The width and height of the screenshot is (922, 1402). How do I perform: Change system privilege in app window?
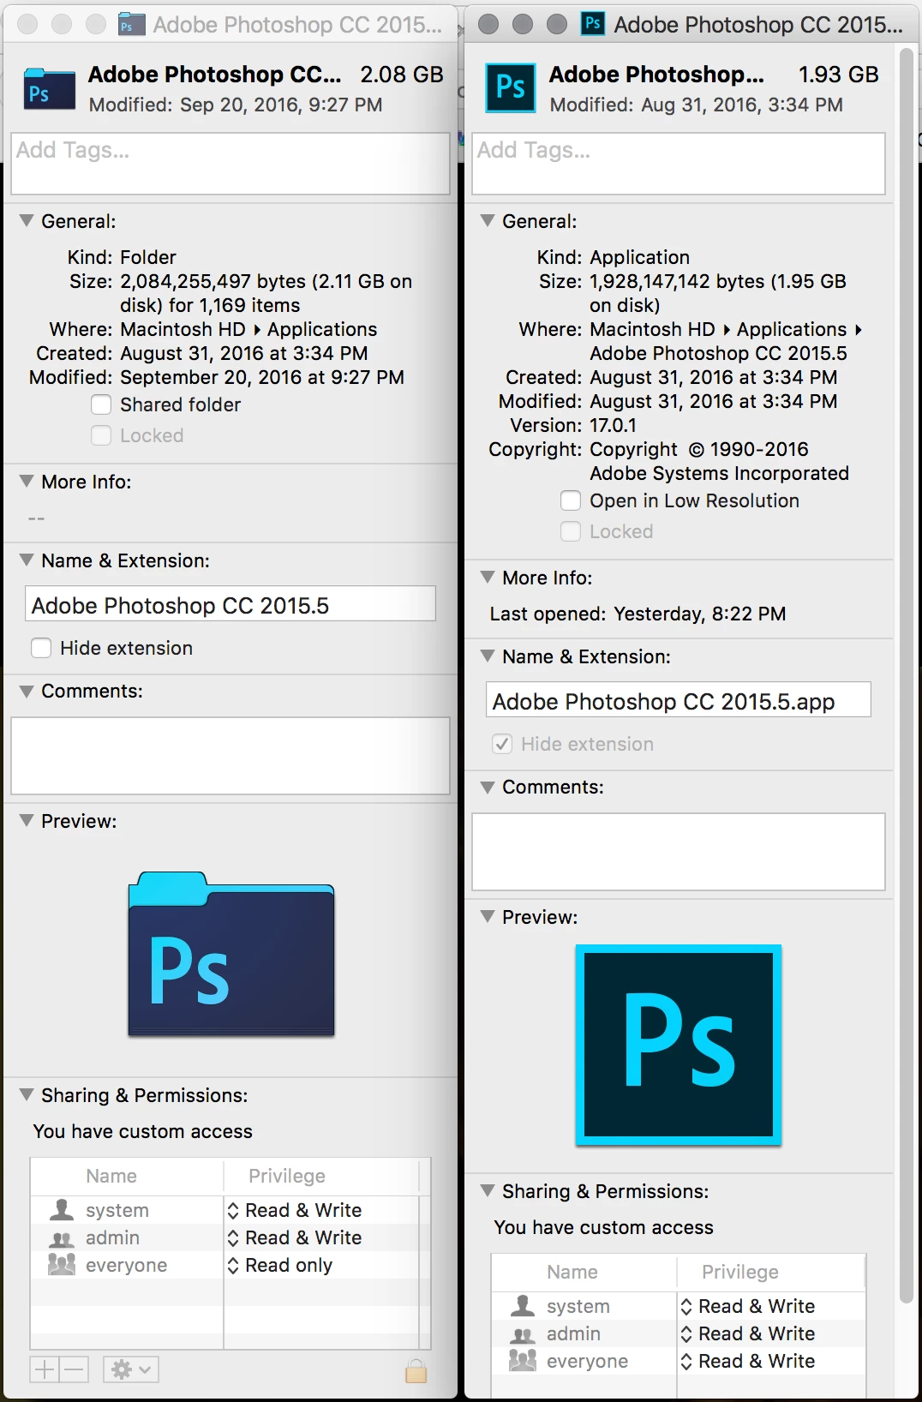pyautogui.click(x=748, y=1306)
